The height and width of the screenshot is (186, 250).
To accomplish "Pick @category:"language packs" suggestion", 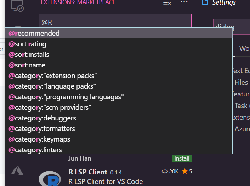I will tap(119, 86).
